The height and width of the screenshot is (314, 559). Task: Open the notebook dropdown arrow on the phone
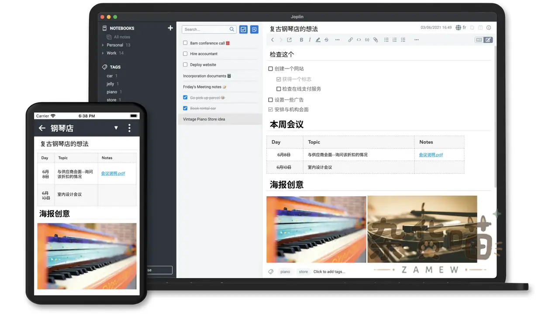(x=116, y=128)
